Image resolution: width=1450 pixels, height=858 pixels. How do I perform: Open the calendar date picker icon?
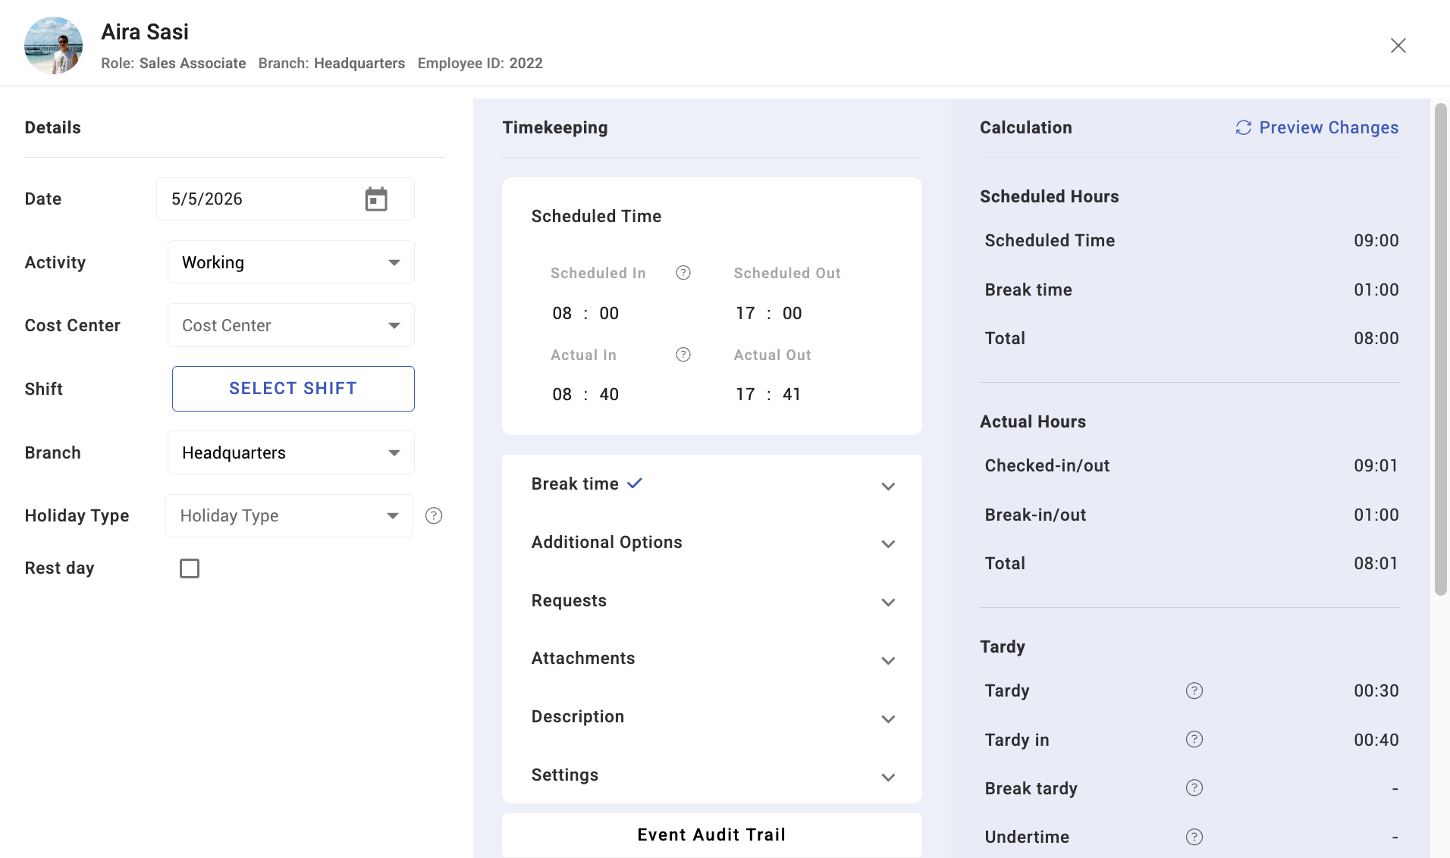376,199
